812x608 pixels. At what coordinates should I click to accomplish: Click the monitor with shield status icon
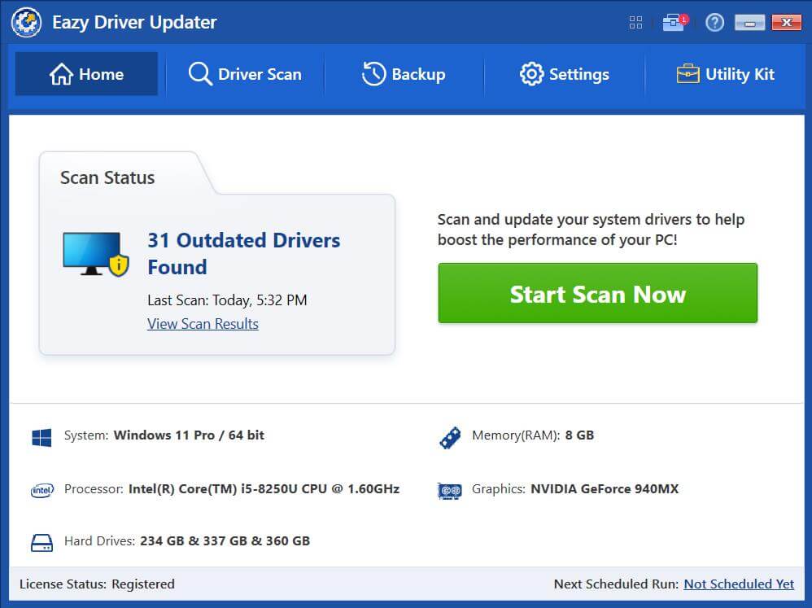(96, 254)
